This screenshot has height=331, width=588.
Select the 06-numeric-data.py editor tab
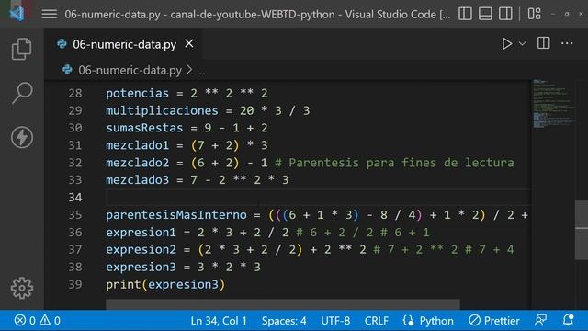[124, 44]
